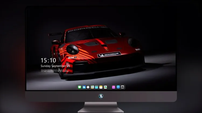Click the mascot logo on monitor chin

tap(101, 96)
